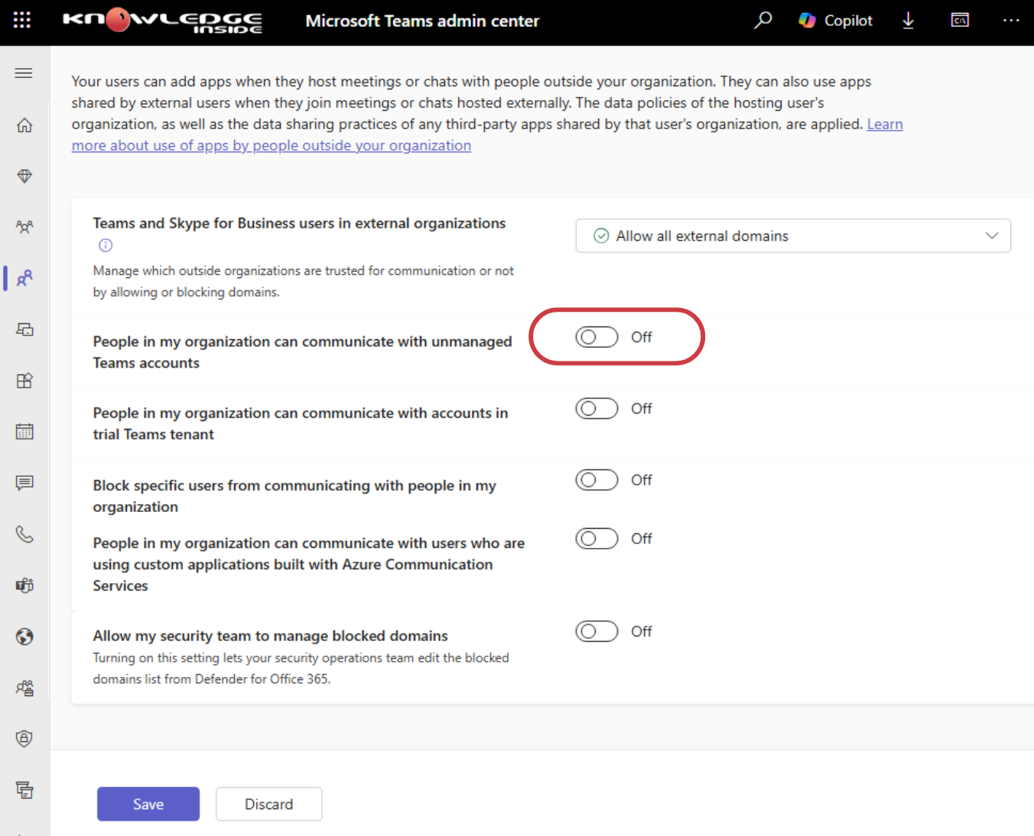Click the download arrow icon in header
Screen dimensions: 1034x836
pos(908,21)
